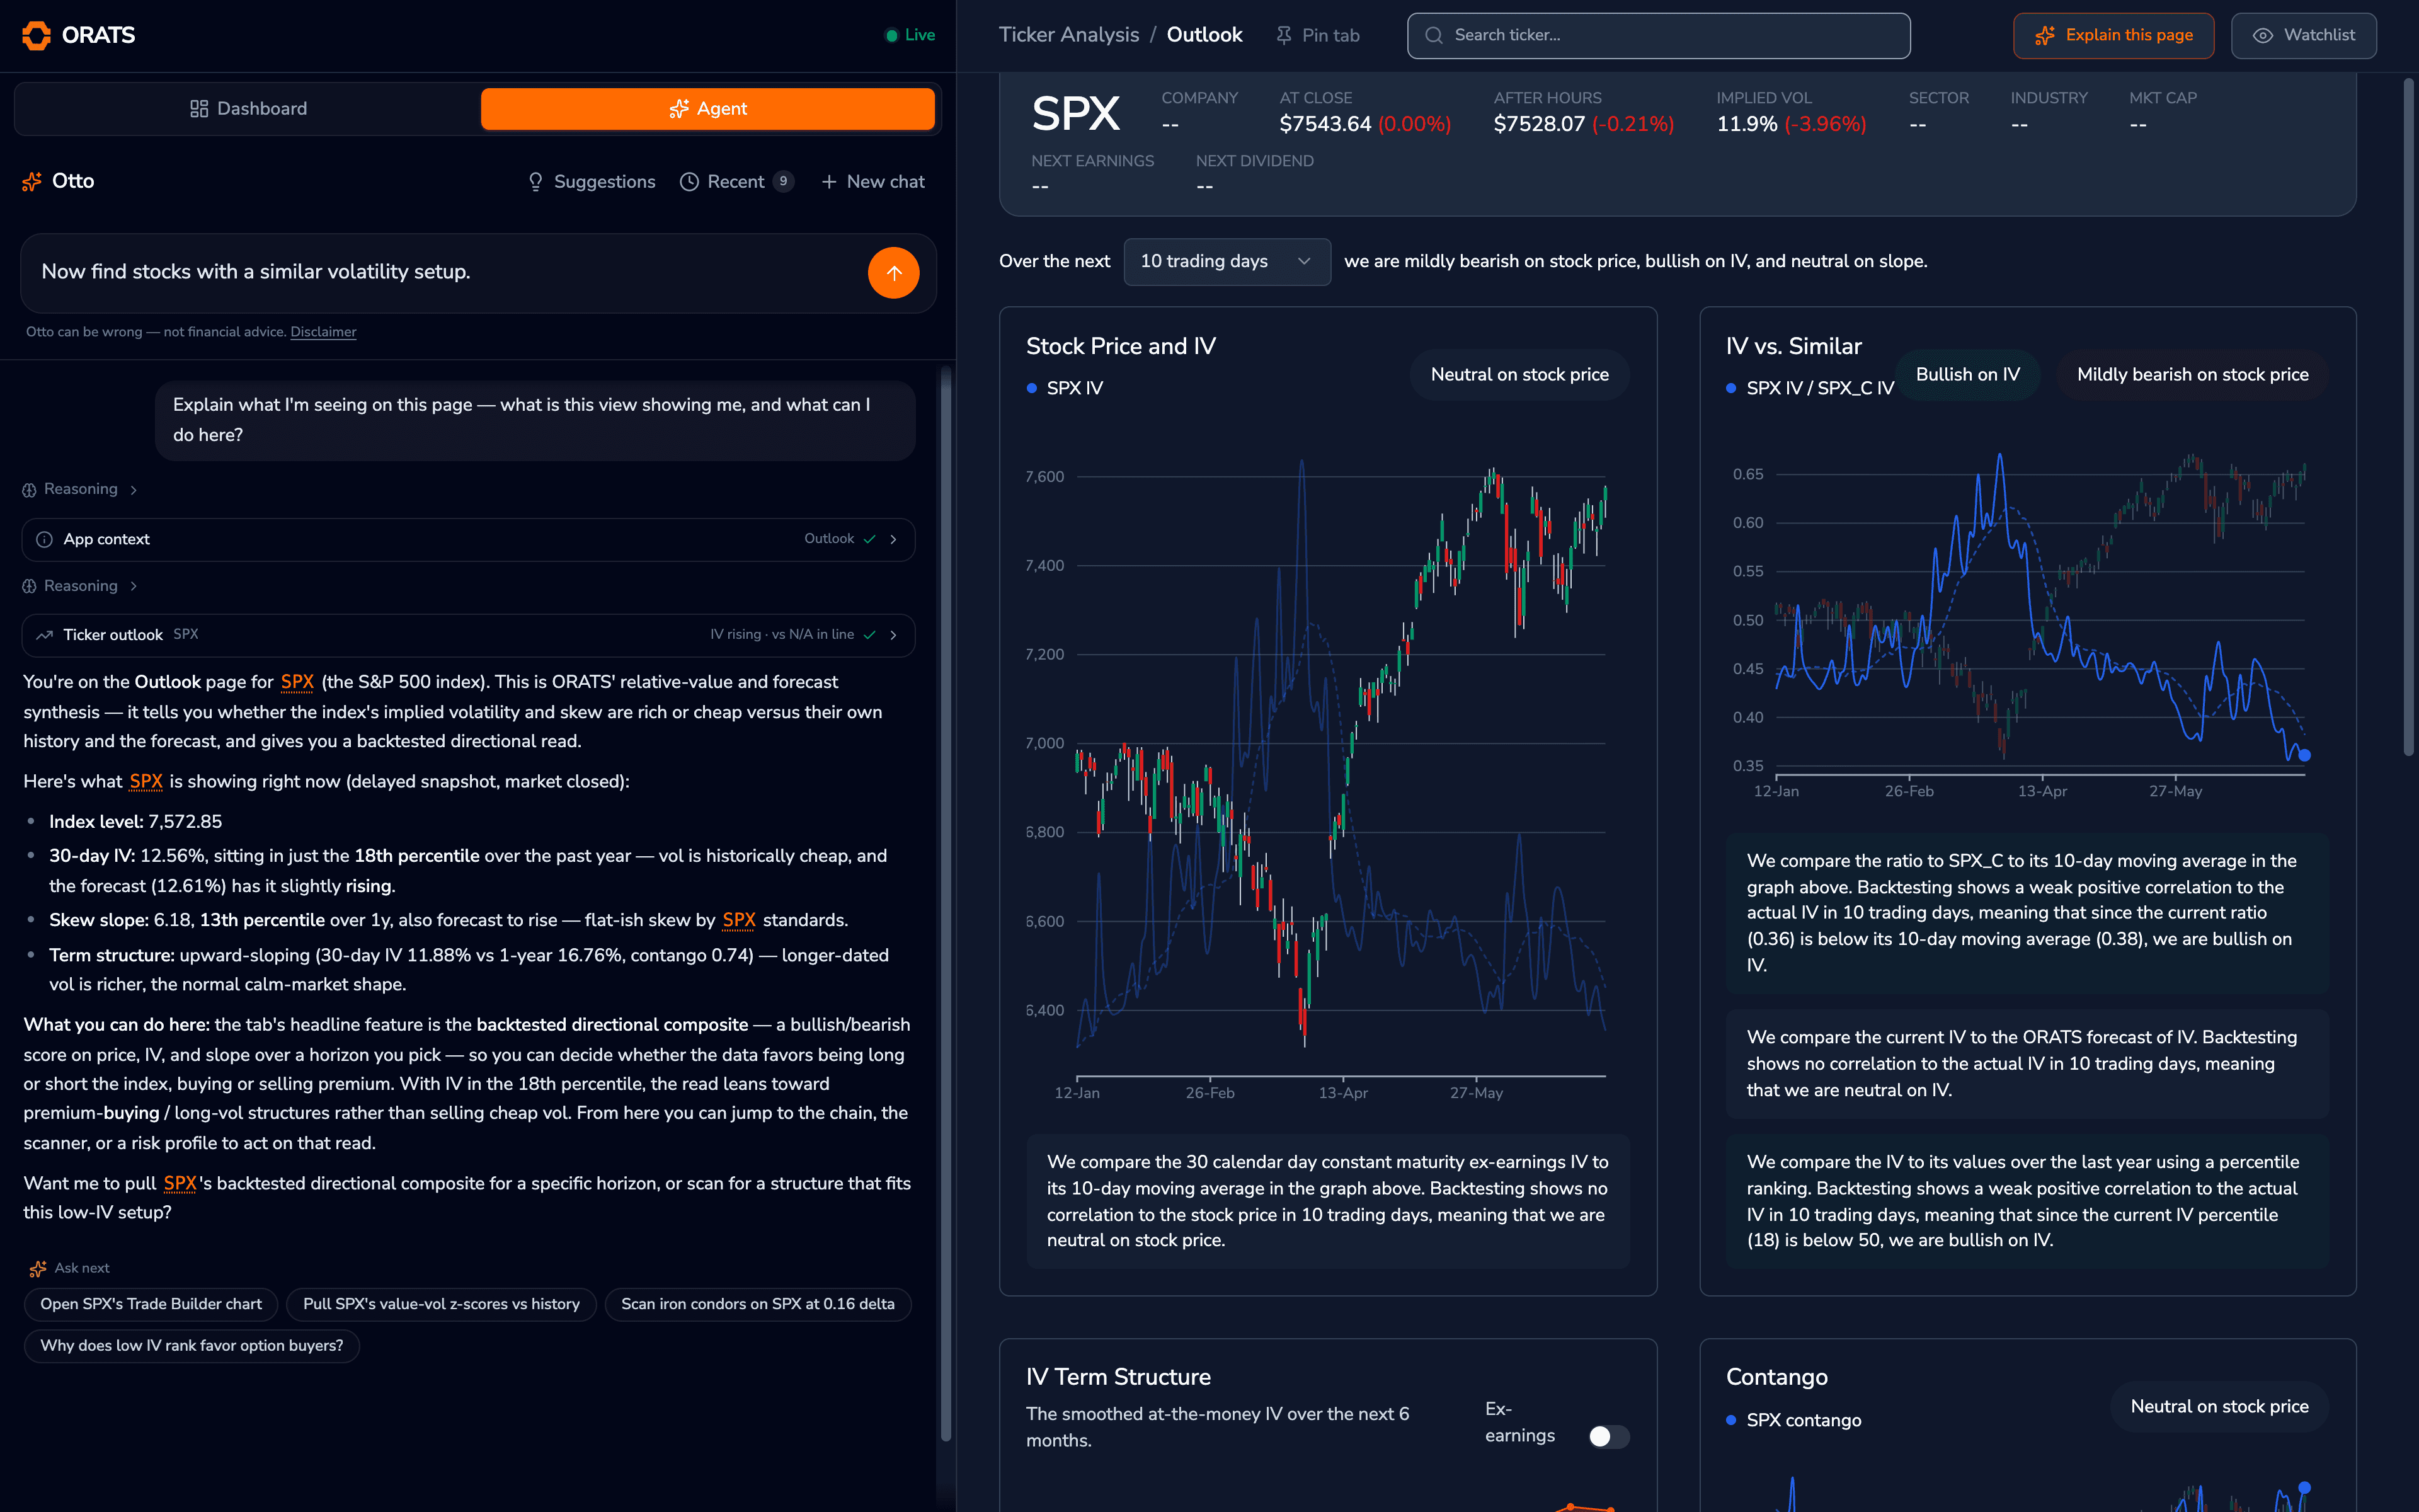This screenshot has height=1512, width=2419.
Task: Click the AFTER HOURS $7528.07 value
Action: point(1540,124)
